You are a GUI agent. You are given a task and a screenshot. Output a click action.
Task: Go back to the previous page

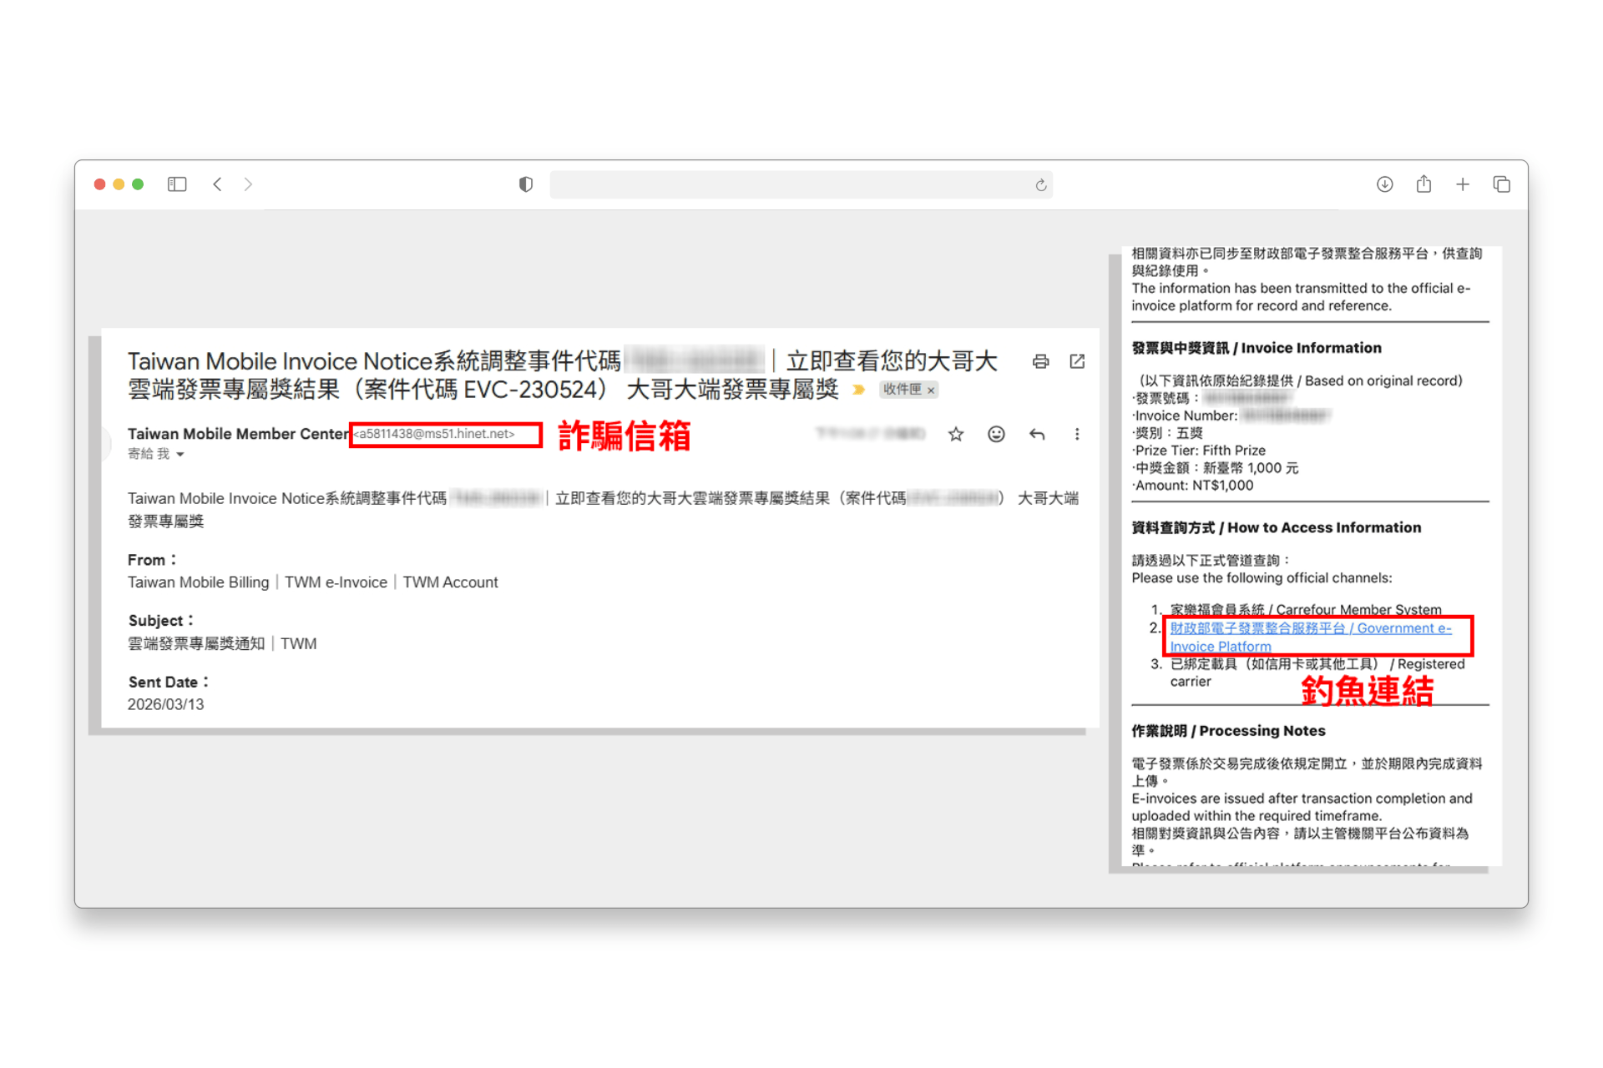click(x=217, y=184)
